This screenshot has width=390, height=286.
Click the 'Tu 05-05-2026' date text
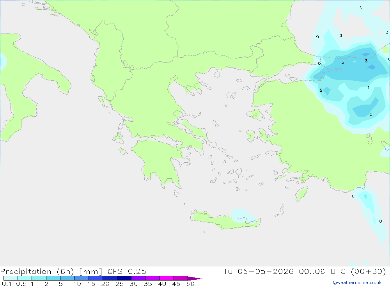click(258, 271)
